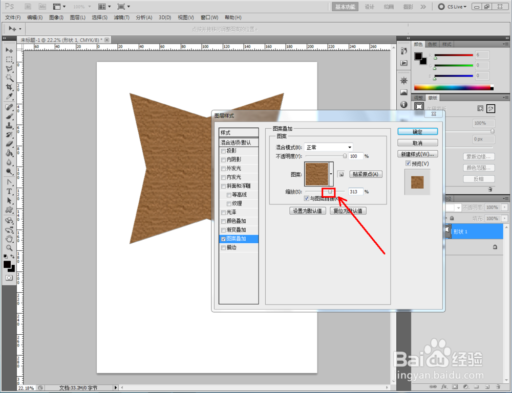
Task: Click the 新建样式(W)... button
Action: click(x=418, y=154)
